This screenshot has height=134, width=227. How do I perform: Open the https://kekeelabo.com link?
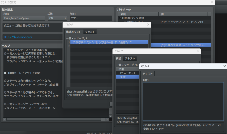click(18, 37)
